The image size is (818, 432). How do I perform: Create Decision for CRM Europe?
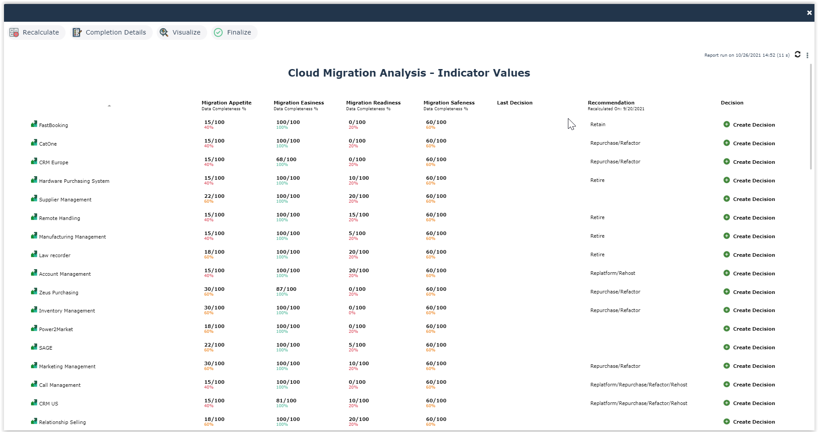(x=749, y=162)
